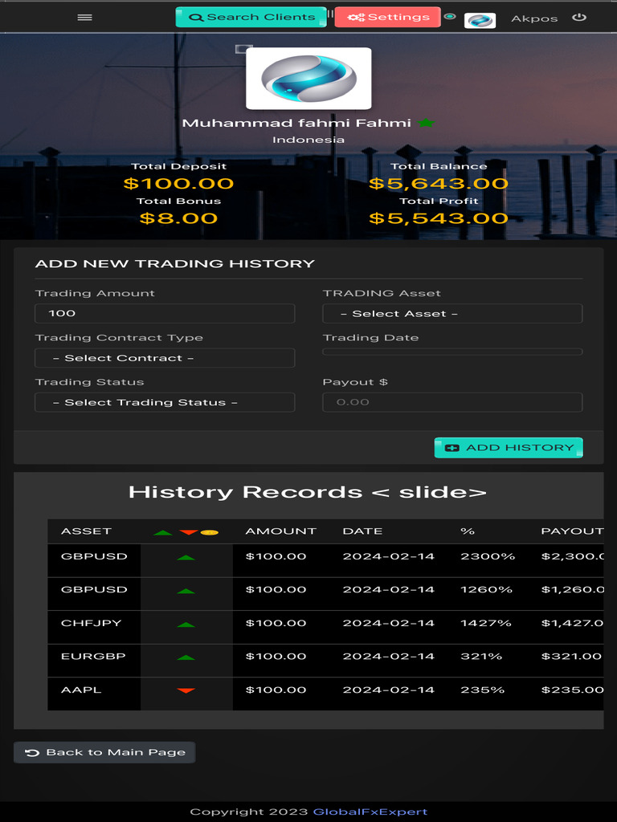Click the Total Balance $5,643.00 value

(438, 184)
